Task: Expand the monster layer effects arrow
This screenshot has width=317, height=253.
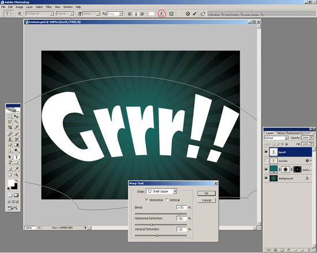Action: coord(311,160)
